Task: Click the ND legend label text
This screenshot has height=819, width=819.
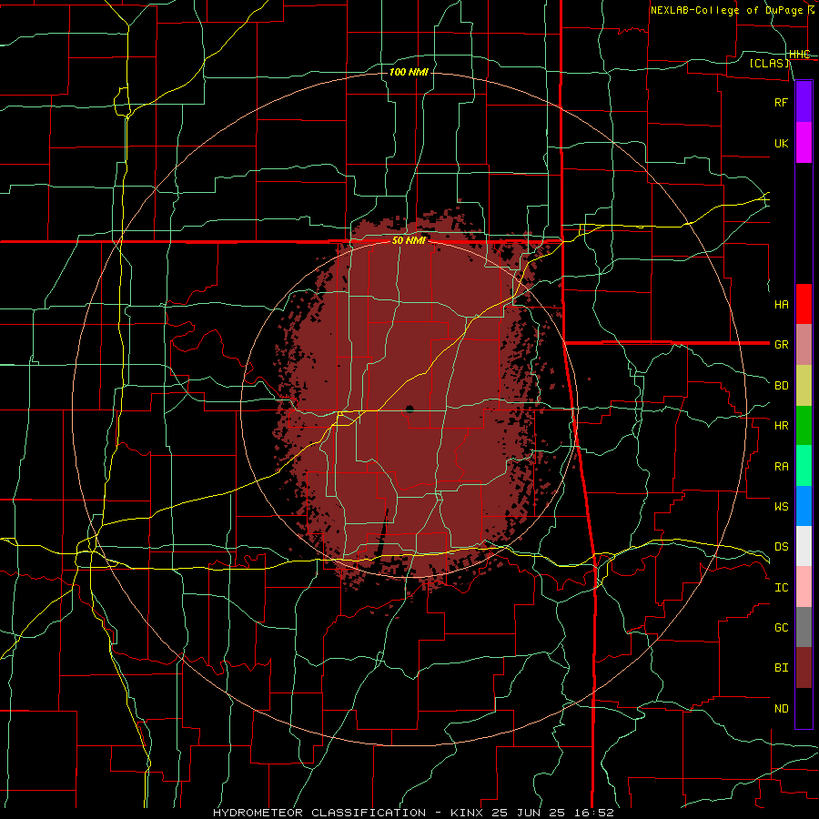Action: (781, 709)
